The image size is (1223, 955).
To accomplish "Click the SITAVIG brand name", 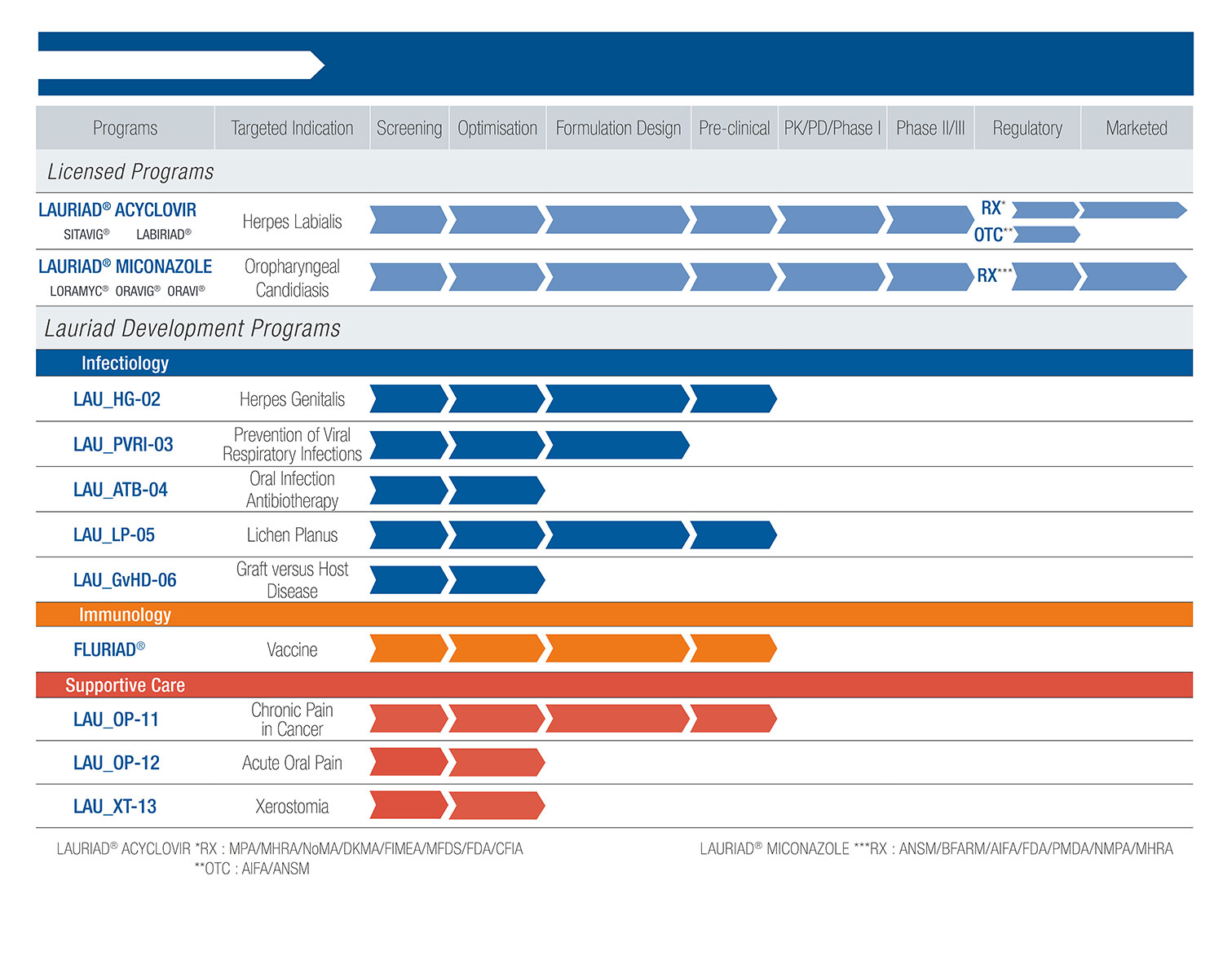I will coord(86,235).
